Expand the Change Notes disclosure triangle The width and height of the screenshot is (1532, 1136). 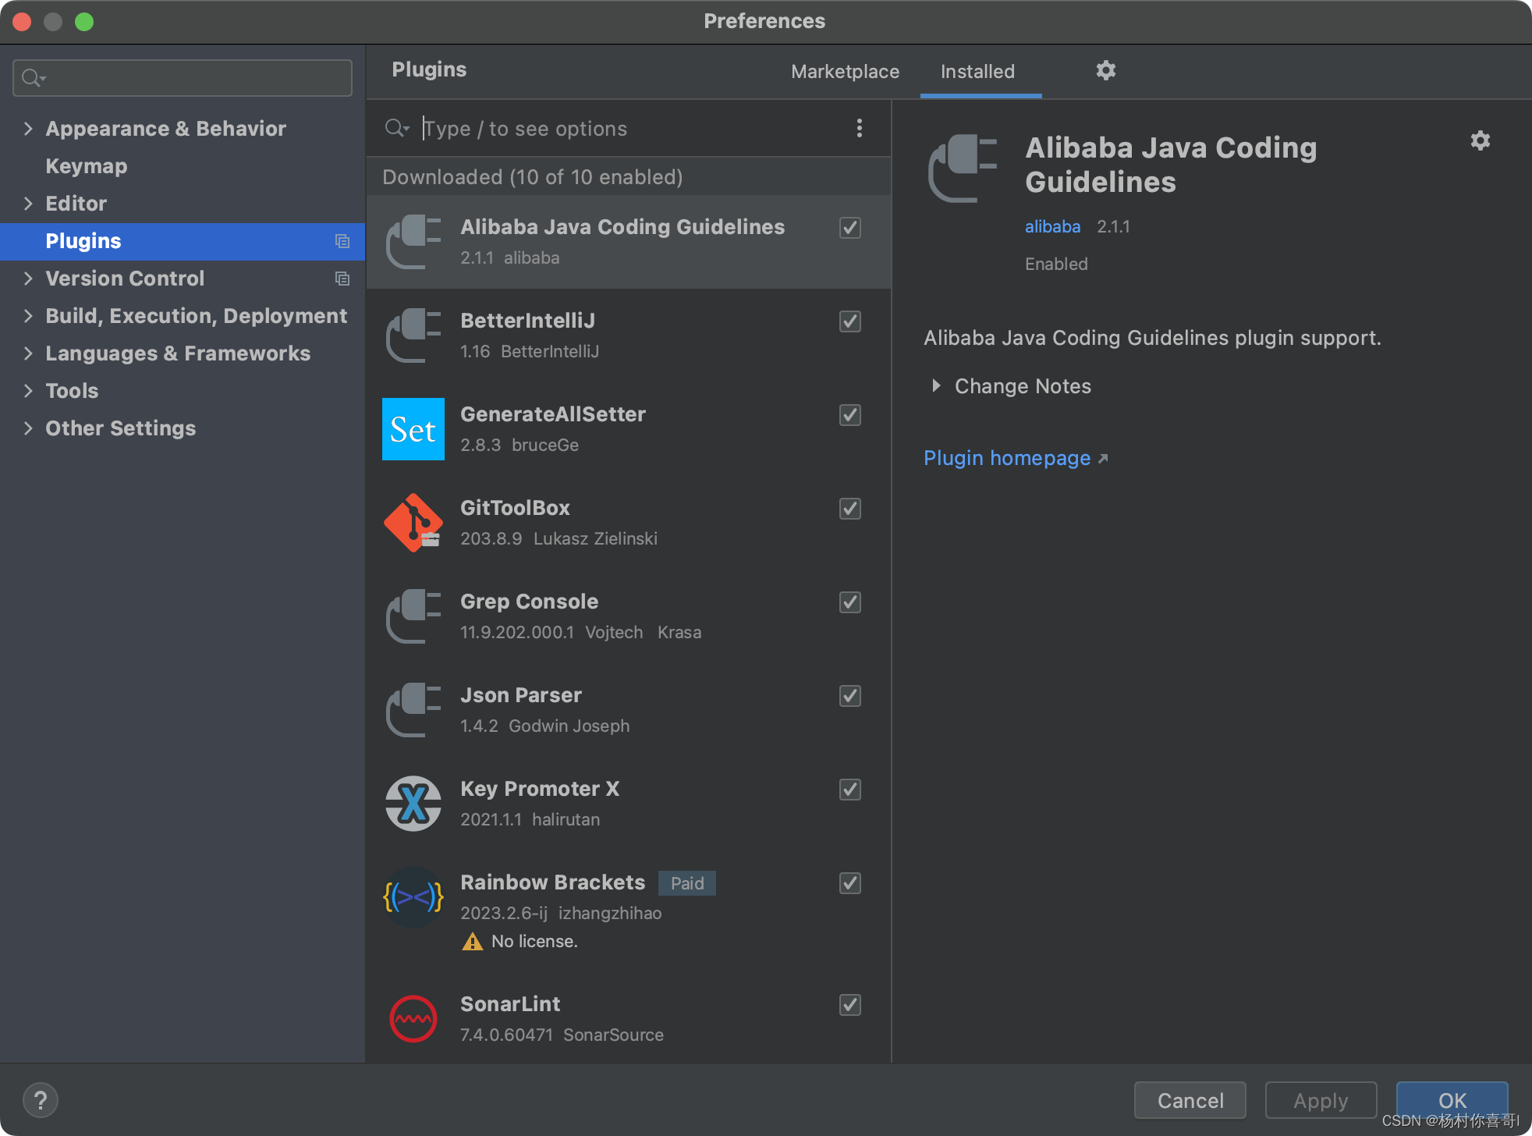tap(936, 386)
